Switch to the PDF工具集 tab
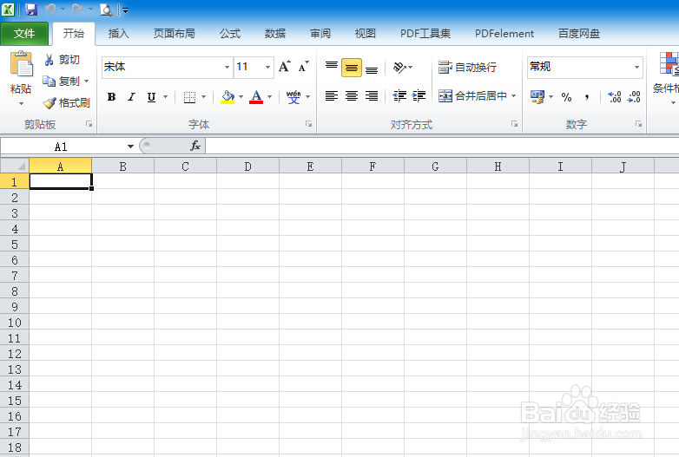This screenshot has height=457, width=679. click(x=425, y=34)
